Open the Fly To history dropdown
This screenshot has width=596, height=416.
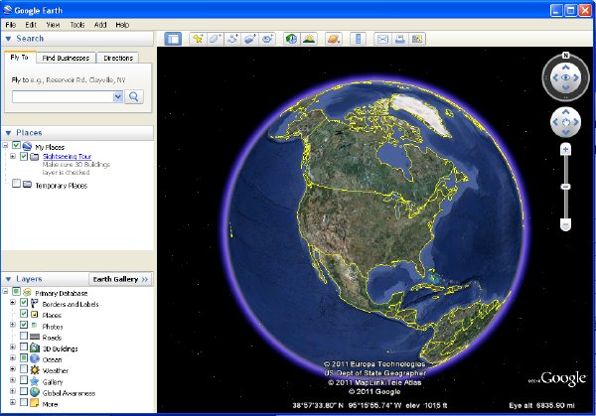pos(118,97)
